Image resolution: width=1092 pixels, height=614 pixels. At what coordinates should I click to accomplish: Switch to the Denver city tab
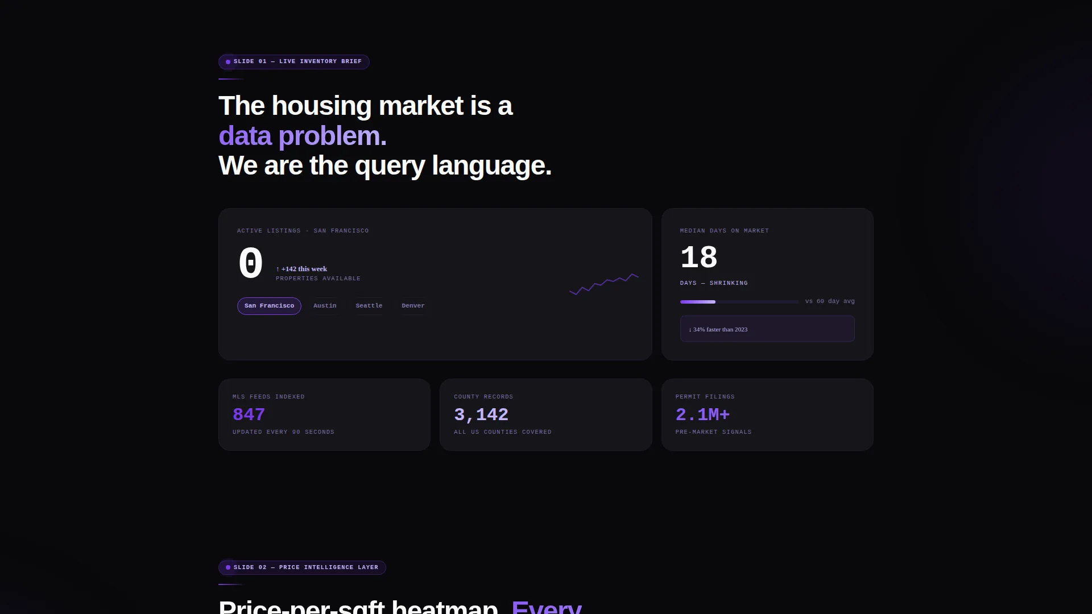click(x=413, y=306)
